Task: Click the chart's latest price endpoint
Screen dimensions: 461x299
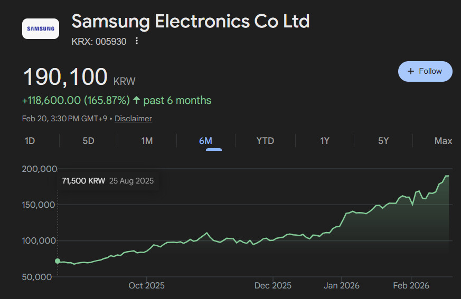Action: pos(448,176)
